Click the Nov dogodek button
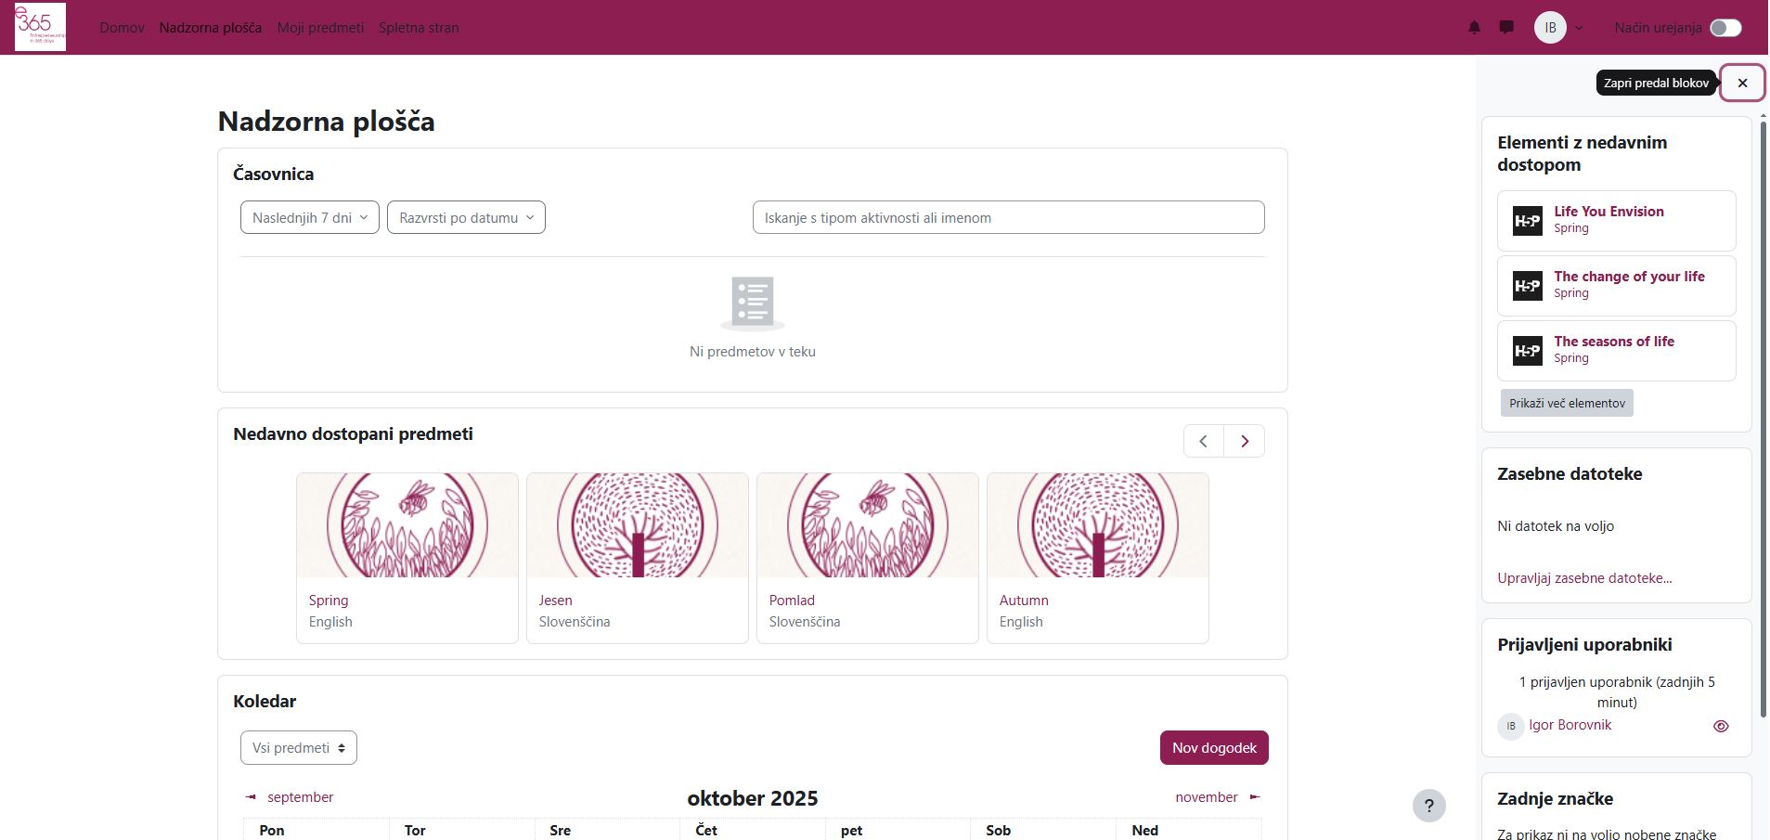Image resolution: width=1770 pixels, height=840 pixels. tap(1213, 748)
